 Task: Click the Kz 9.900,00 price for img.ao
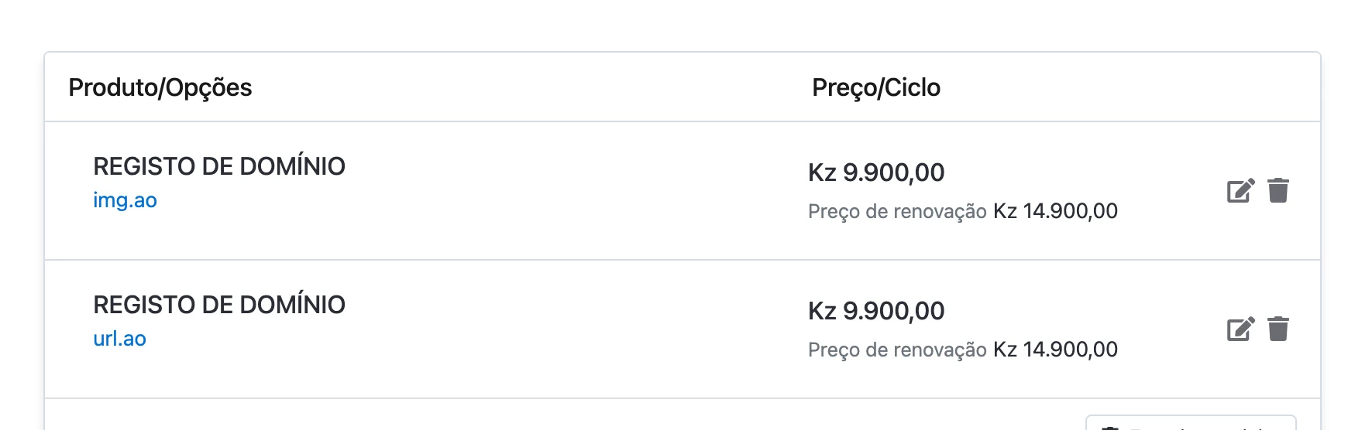point(876,172)
